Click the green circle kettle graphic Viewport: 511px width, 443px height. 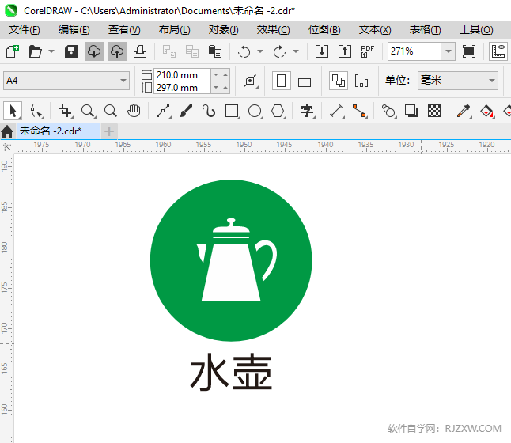coord(231,260)
